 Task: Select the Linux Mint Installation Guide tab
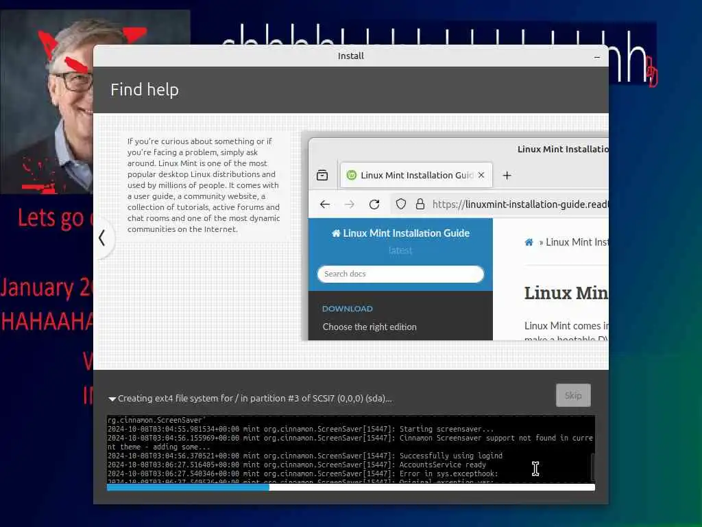coord(416,175)
